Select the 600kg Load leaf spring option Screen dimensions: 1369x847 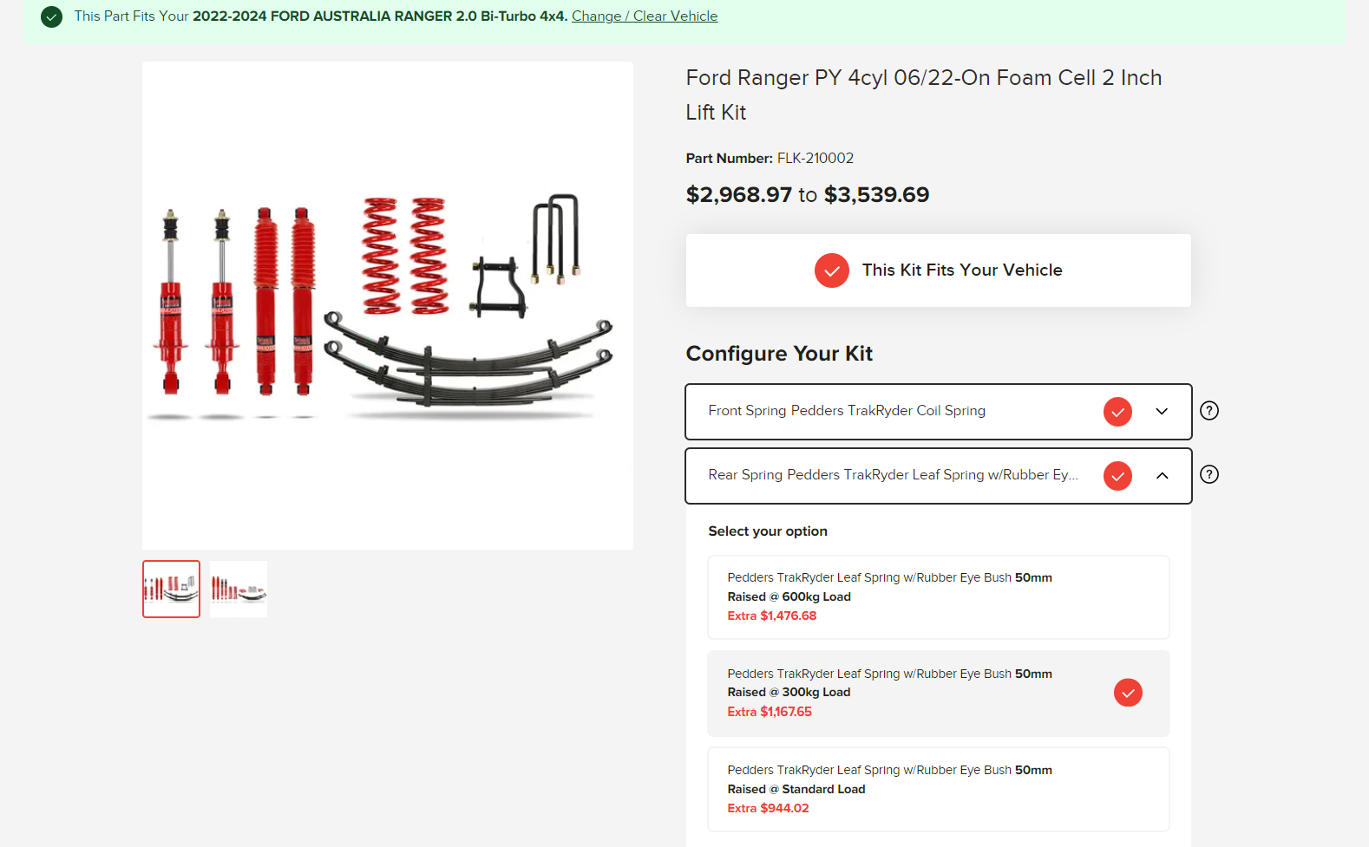[938, 597]
